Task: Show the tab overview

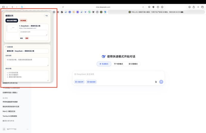Action: tap(202, 7)
